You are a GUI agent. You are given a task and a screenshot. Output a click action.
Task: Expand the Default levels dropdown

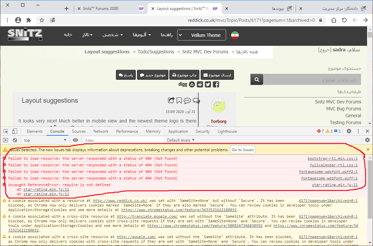point(181,140)
